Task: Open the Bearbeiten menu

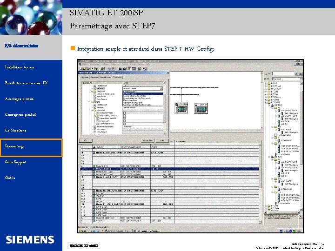Action: point(94,64)
